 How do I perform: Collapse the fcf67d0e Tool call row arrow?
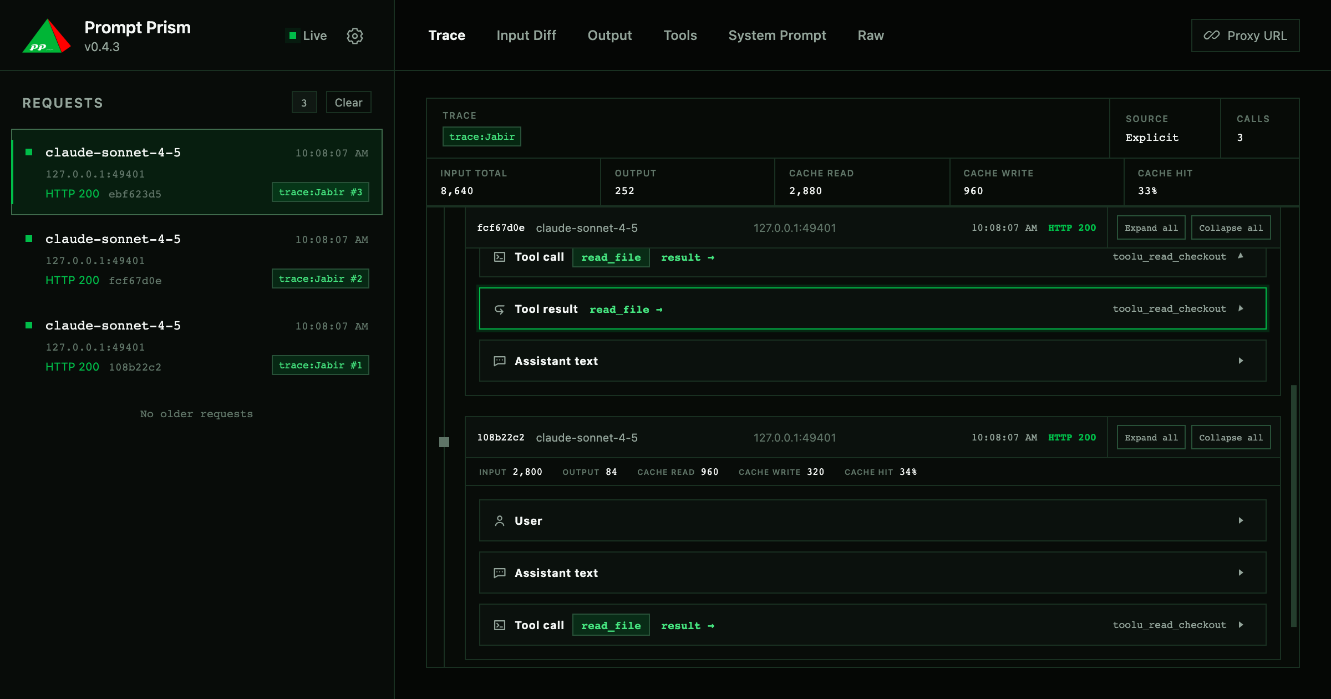click(x=1241, y=256)
